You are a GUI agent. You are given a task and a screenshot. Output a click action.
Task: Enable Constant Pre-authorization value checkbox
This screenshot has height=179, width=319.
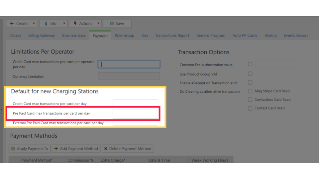250,64
